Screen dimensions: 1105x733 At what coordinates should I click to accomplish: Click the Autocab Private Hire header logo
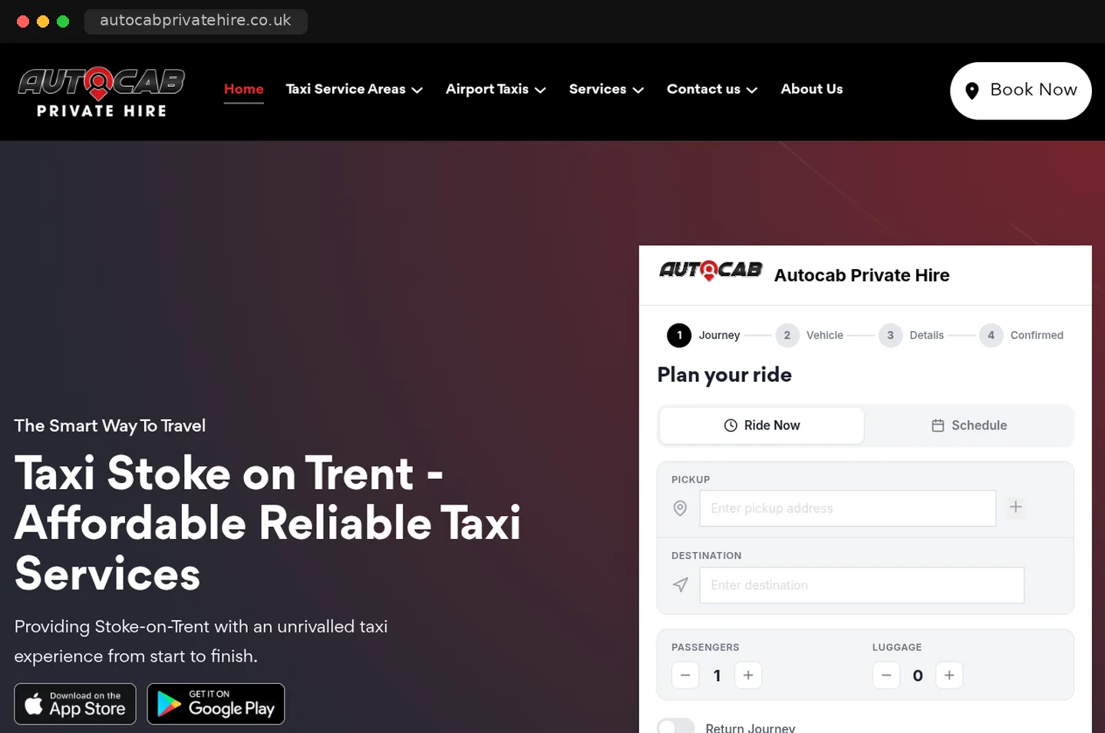(101, 92)
